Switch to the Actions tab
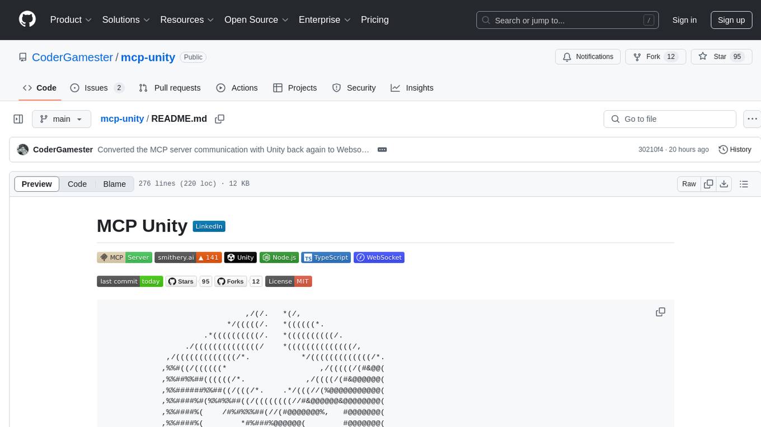Screen dimensions: 761x427 pyautogui.click(x=237, y=88)
